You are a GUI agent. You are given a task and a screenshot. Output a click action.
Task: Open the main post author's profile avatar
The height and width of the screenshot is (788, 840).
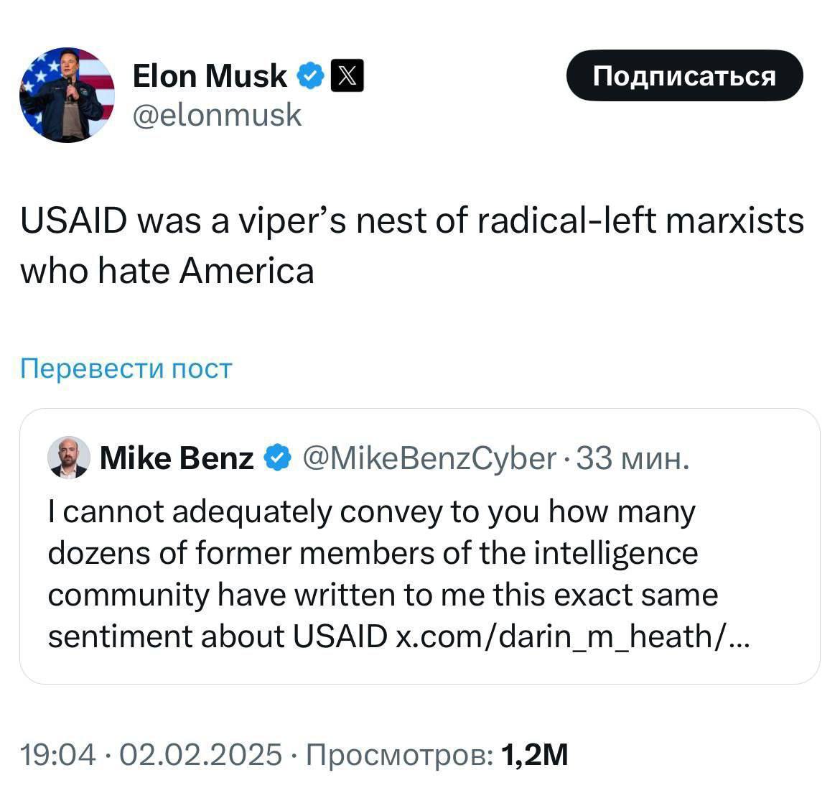click(67, 94)
